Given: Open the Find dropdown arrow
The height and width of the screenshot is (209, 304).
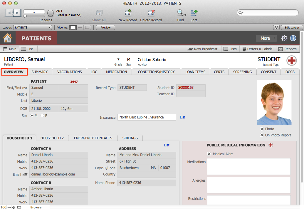Looking at the screenshot, I should [x=185, y=15].
